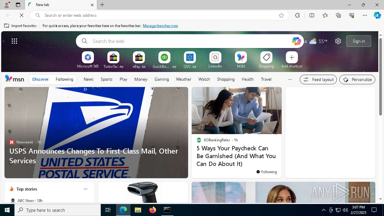The height and width of the screenshot is (216, 384).
Task: Add a new shortcut tile
Action: click(292, 60)
